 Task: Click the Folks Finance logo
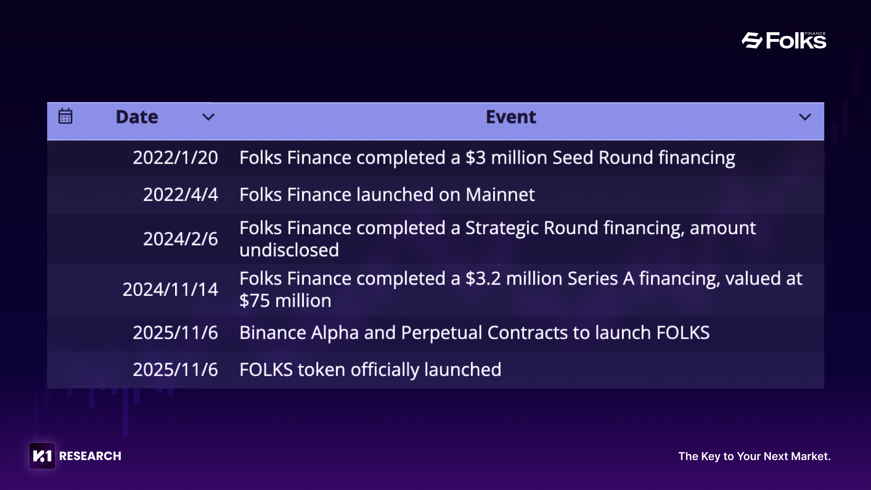pyautogui.click(x=784, y=40)
